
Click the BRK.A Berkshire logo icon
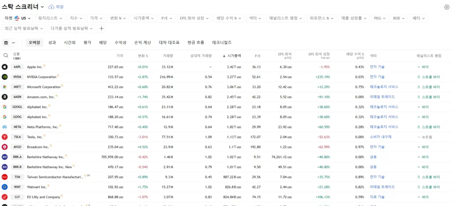point(4,157)
